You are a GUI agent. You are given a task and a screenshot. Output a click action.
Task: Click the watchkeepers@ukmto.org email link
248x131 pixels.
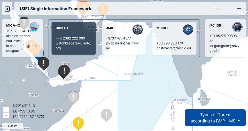(x=73, y=46)
